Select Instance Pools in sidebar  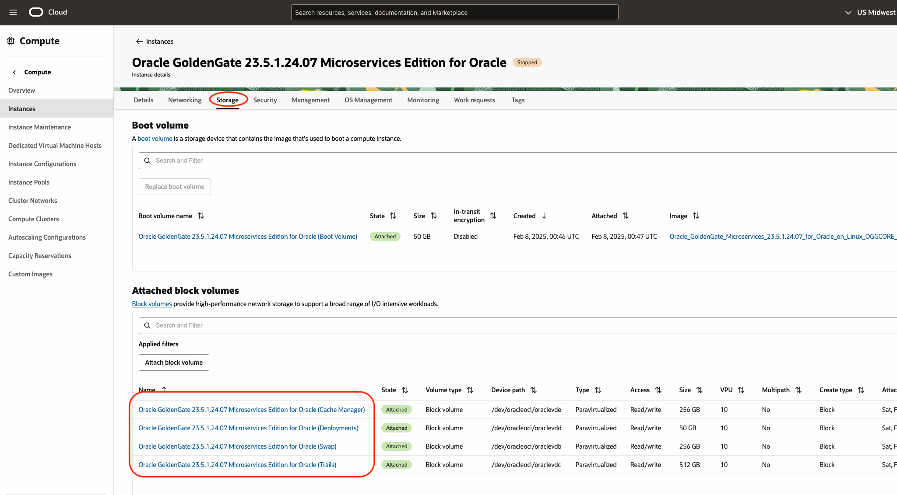click(29, 182)
